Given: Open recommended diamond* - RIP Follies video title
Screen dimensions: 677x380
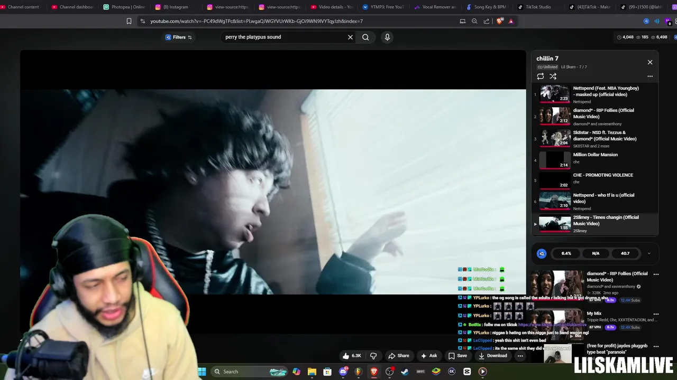Looking at the screenshot, I should click(x=617, y=277).
